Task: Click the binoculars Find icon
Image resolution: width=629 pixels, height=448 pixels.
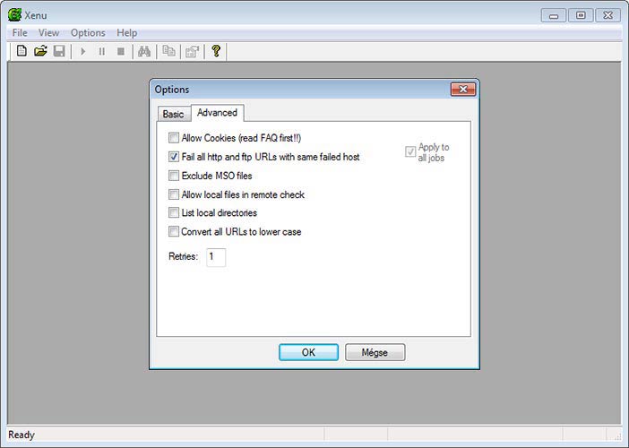Action: [143, 52]
